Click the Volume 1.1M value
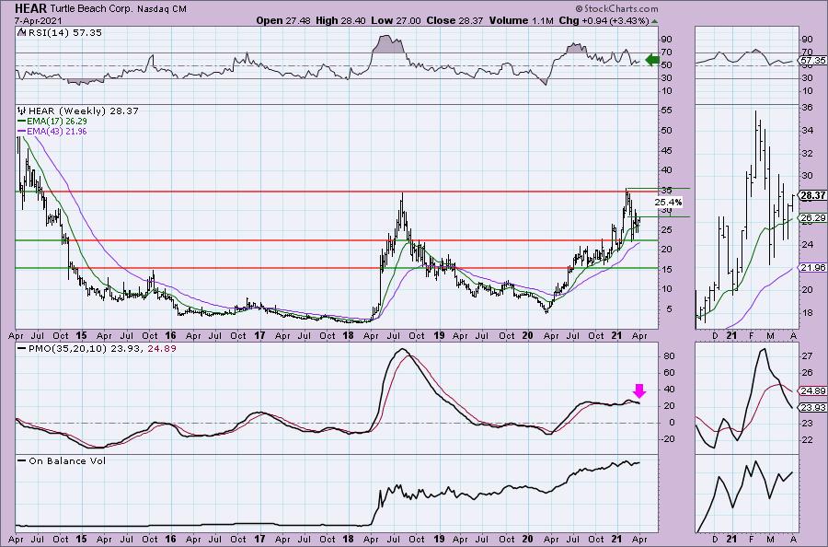 tap(522, 20)
